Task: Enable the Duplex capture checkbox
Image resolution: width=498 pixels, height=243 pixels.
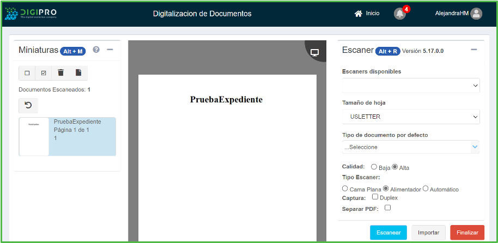Action: (375, 197)
